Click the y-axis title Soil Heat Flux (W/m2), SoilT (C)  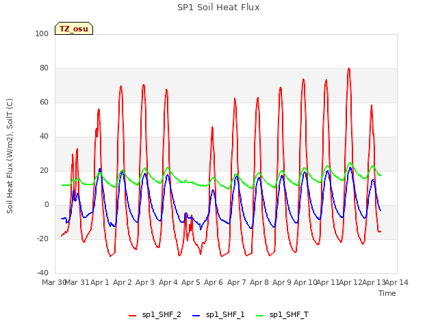point(10,156)
